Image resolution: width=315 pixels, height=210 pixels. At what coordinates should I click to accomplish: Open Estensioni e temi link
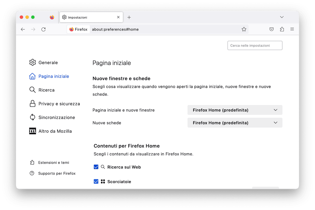[54, 163]
